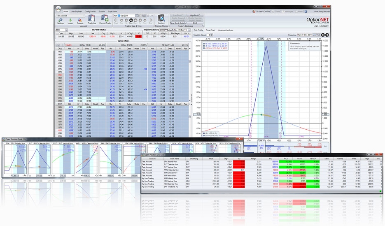Click the Monitor dropdown arrow label

coord(161,23)
